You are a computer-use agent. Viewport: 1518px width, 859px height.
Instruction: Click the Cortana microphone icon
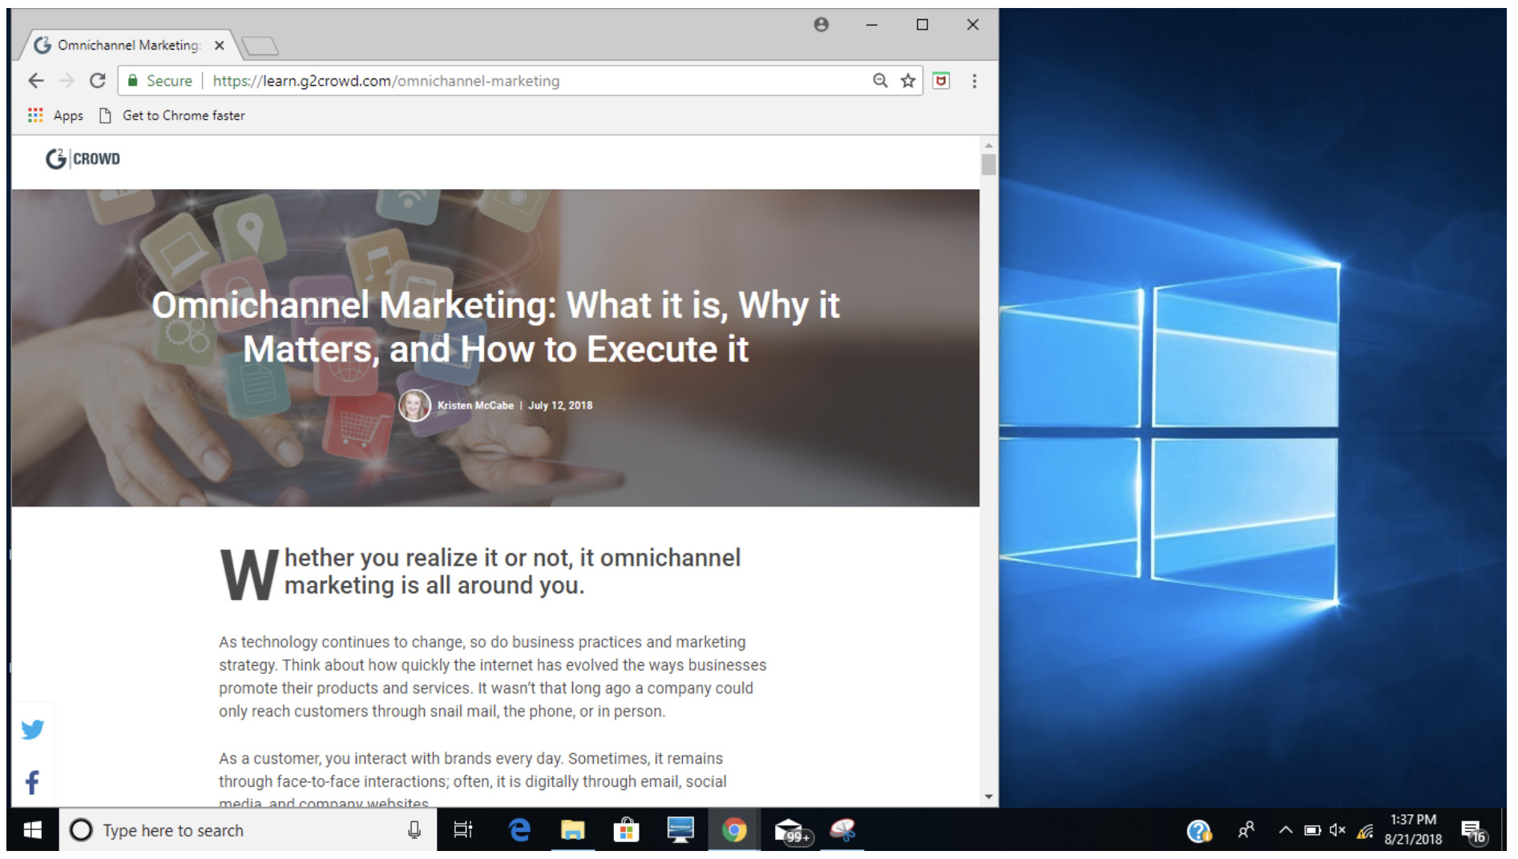pos(414,830)
